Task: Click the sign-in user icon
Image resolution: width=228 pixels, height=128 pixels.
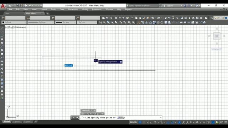Action: coord(165,6)
